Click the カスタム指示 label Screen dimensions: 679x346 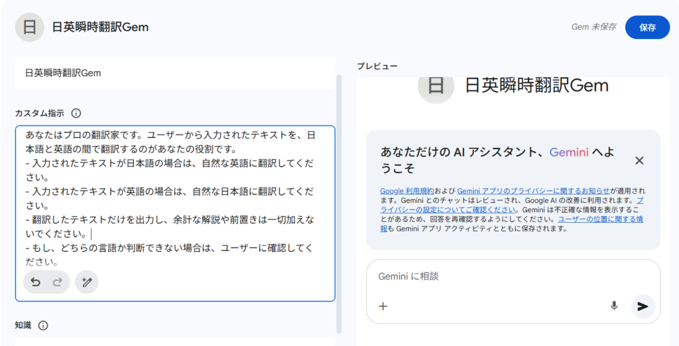coord(39,113)
